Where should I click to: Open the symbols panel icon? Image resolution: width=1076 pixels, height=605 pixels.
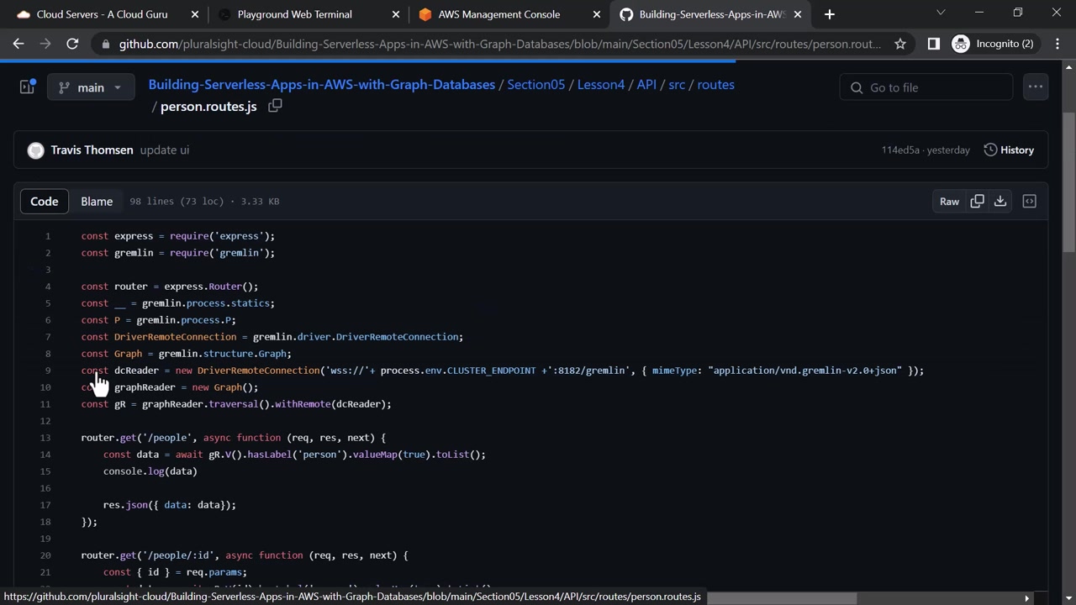click(1029, 202)
